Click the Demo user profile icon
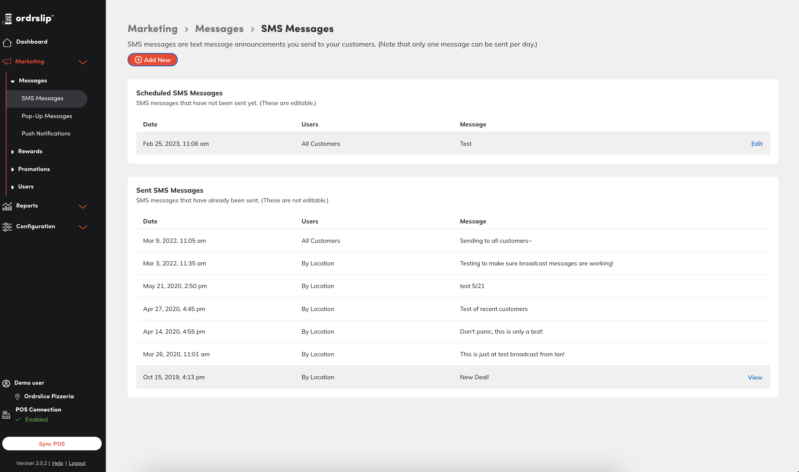 [6, 383]
